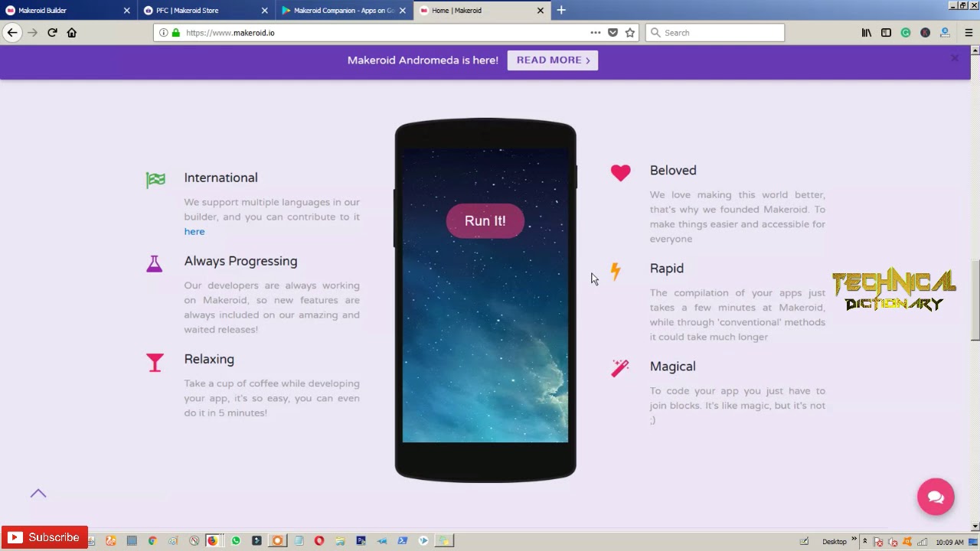980x551 pixels.
Task: Click the Always Progressing heading
Action: click(240, 261)
